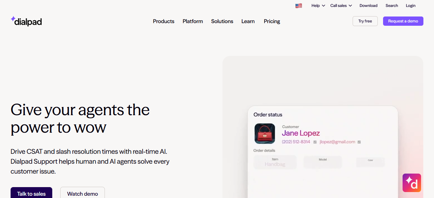Screen dimensions: 434x198
Task: Open the US flag region selector
Action: [299, 6]
